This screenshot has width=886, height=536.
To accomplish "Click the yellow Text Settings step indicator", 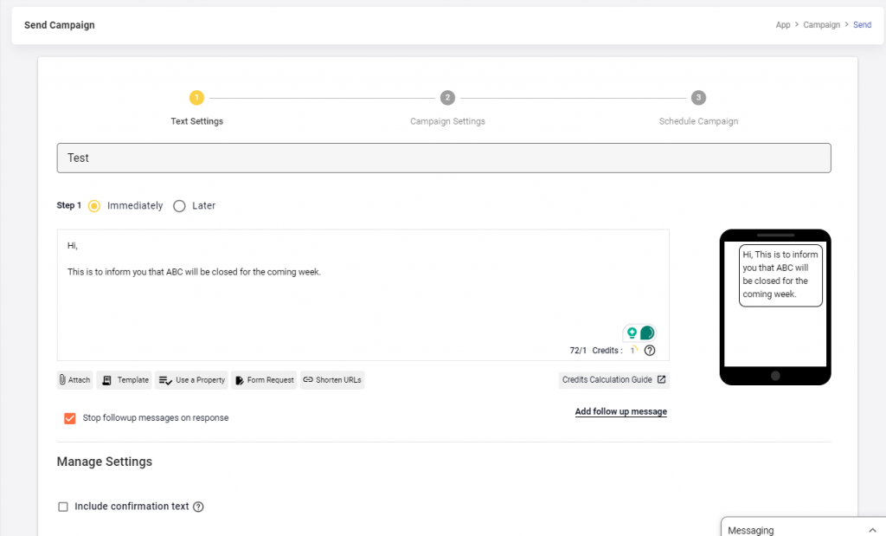I will (x=196, y=98).
